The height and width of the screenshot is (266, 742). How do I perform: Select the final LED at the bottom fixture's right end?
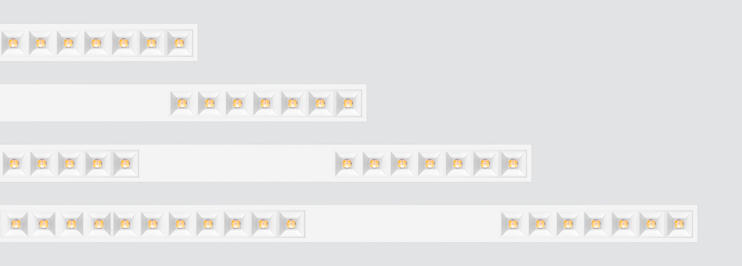coord(679,224)
